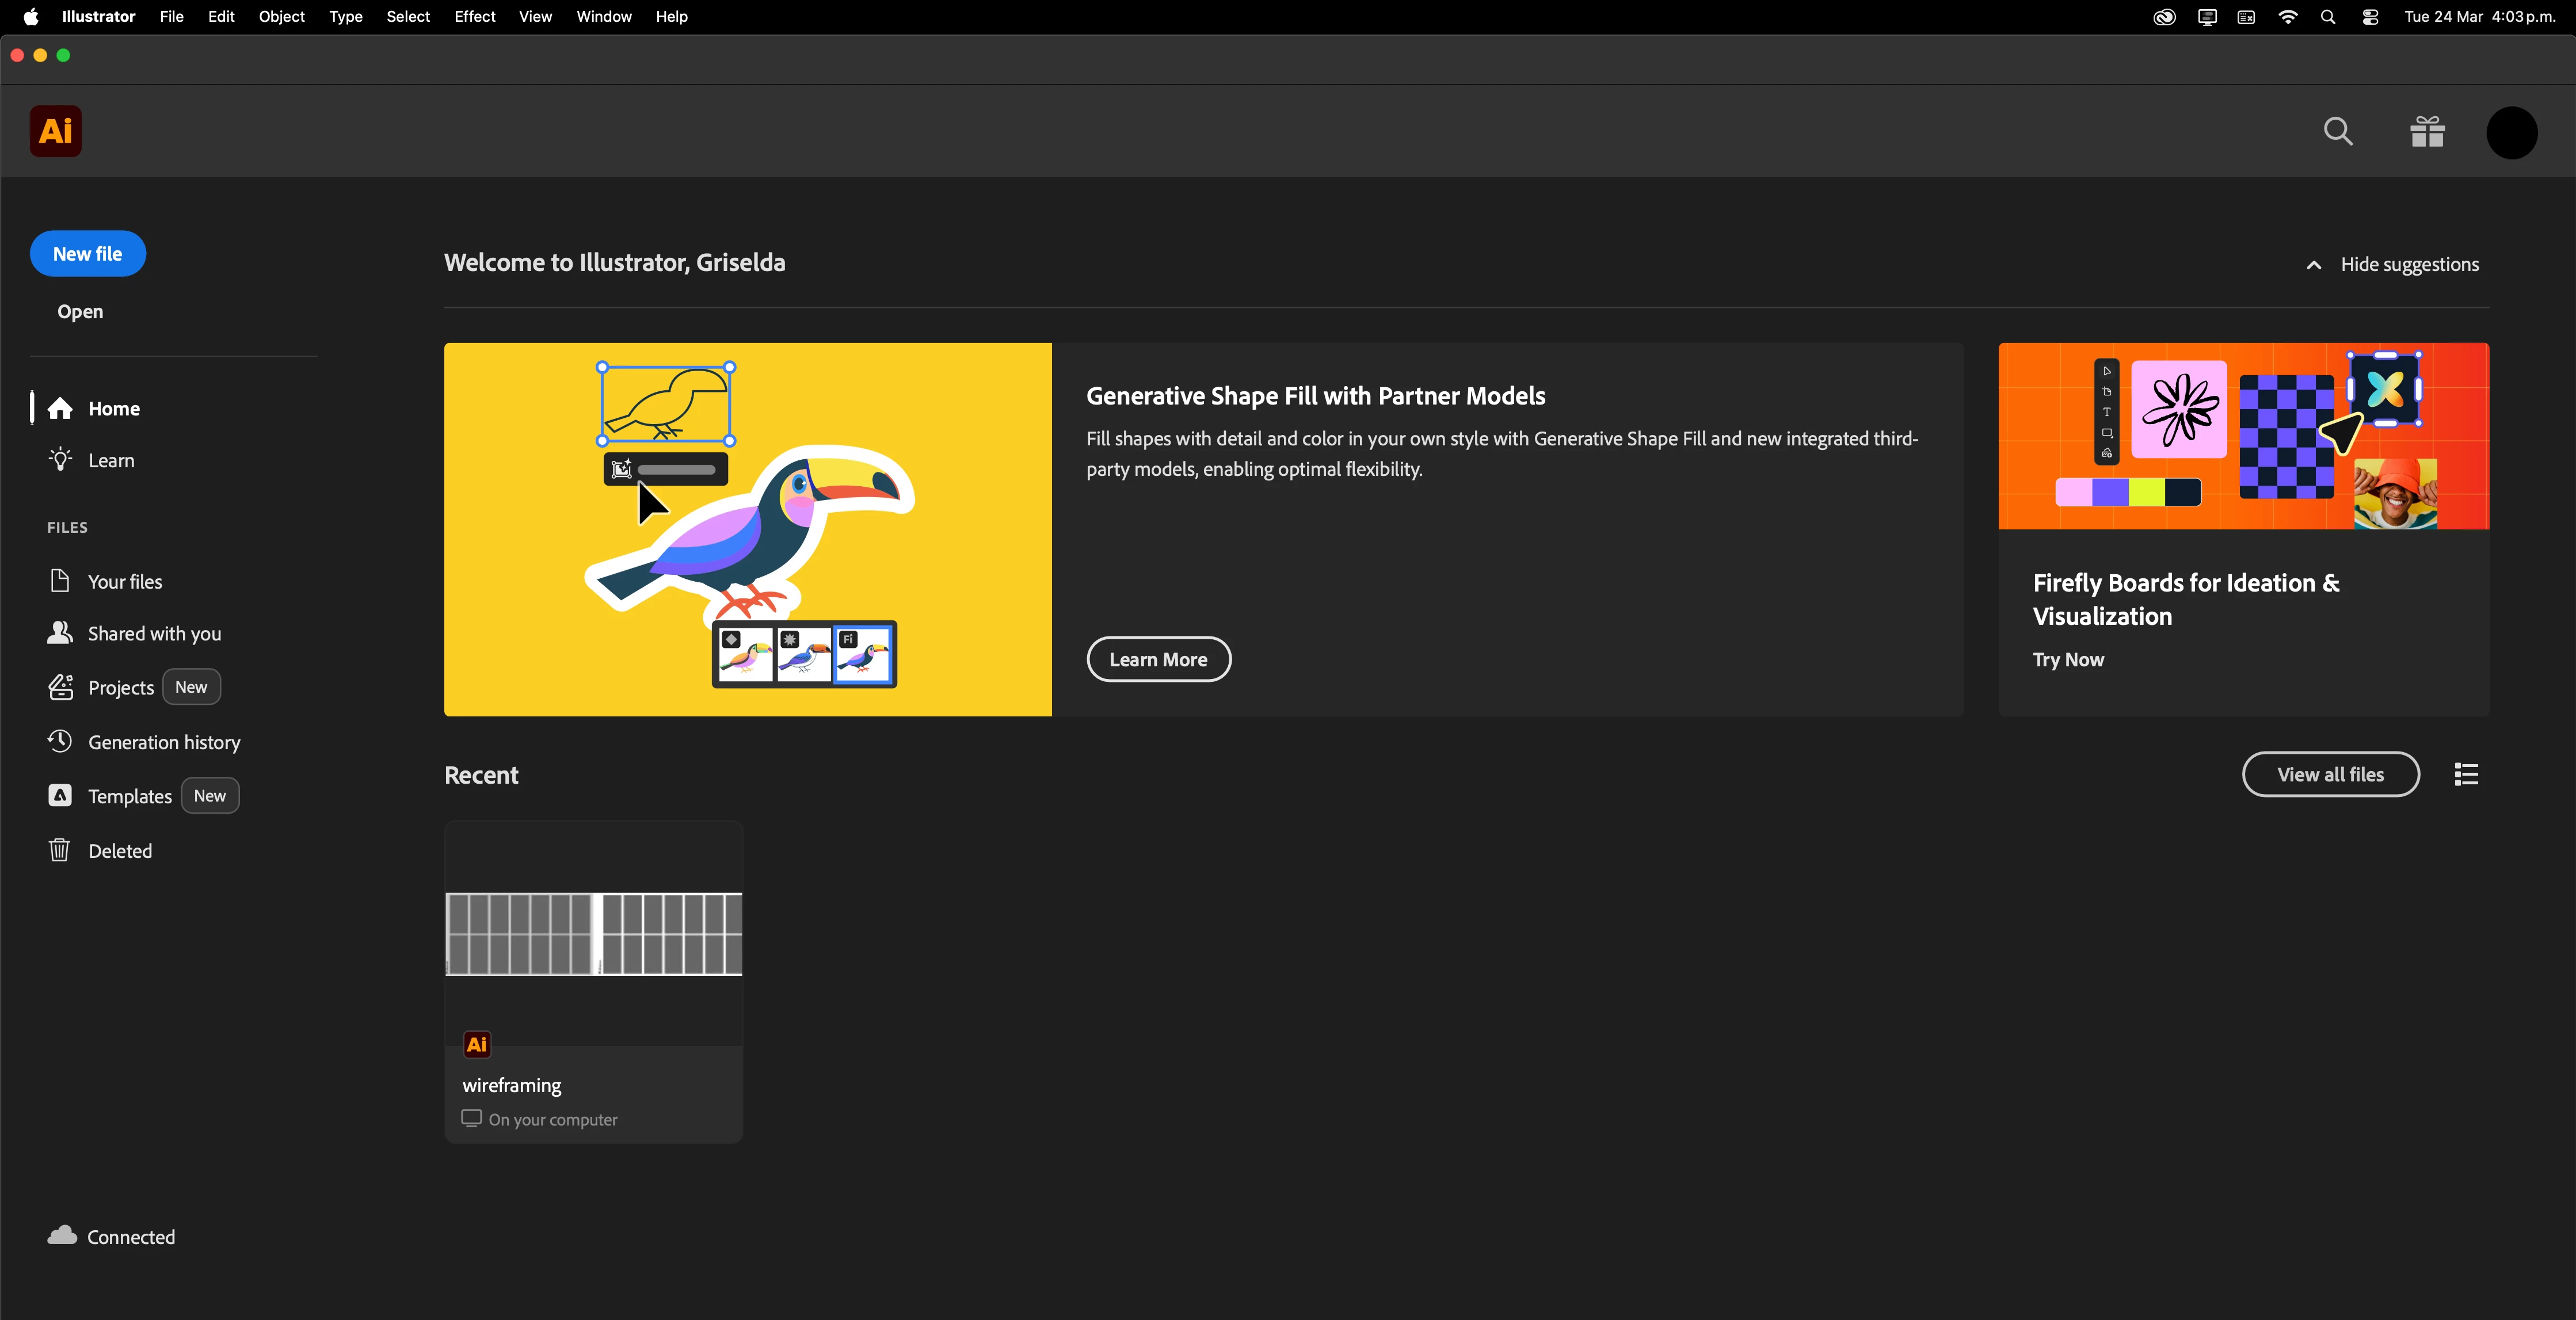Open the gift box what's new icon

2427,131
